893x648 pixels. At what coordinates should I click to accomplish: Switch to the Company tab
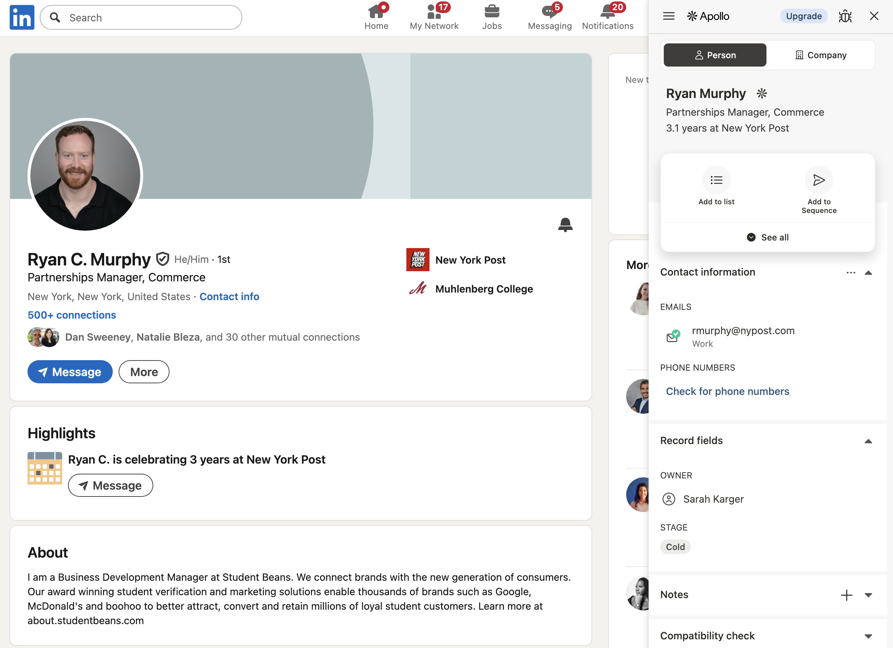point(821,55)
